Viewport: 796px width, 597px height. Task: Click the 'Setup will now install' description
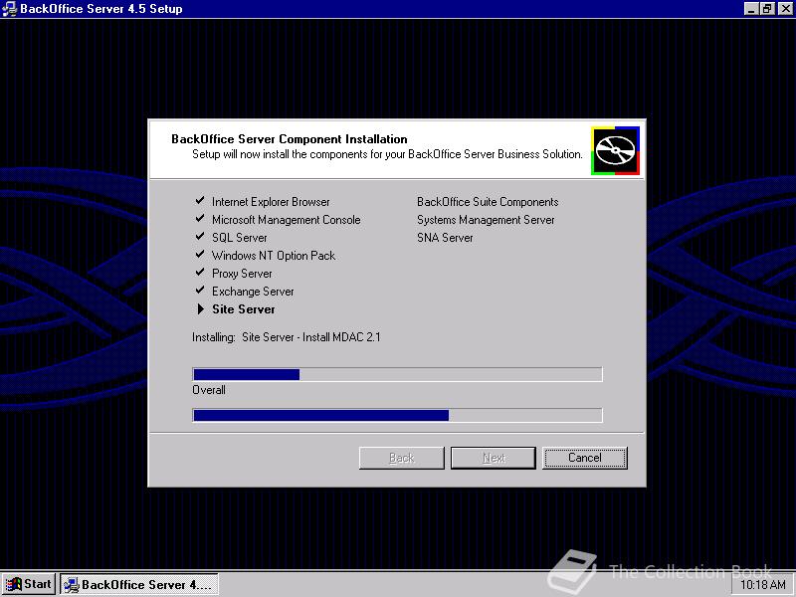[x=387, y=154]
